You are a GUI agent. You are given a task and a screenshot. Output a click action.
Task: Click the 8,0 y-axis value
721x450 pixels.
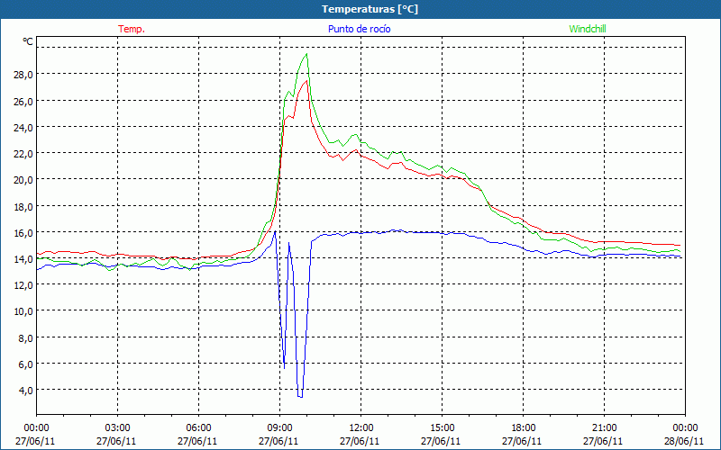(x=25, y=338)
